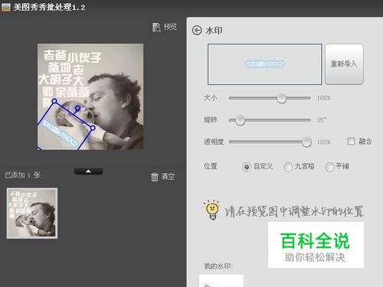Click the Meitu app icon in title bar
Screen dimensions: 383x287
coord(5,7)
